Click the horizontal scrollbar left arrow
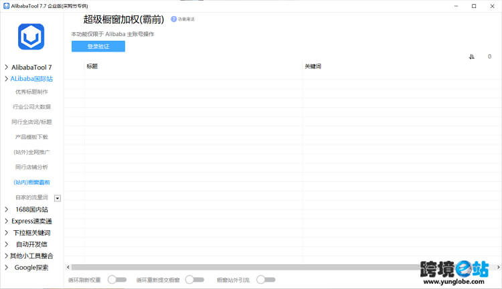 point(68,267)
